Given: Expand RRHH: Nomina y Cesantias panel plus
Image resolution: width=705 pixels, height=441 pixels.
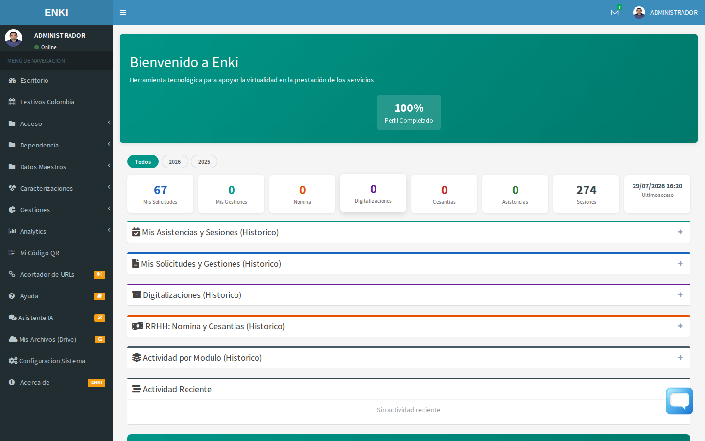Looking at the screenshot, I should click(x=680, y=326).
